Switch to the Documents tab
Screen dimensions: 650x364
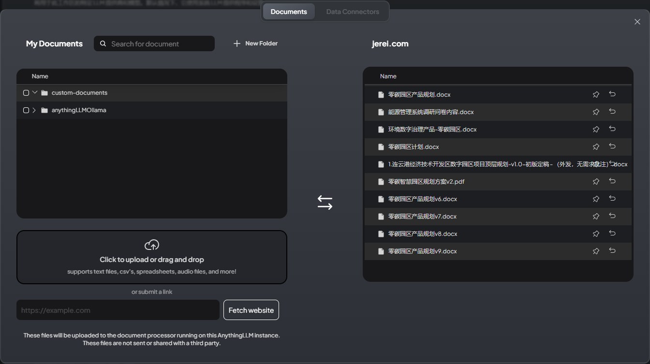coord(289,12)
